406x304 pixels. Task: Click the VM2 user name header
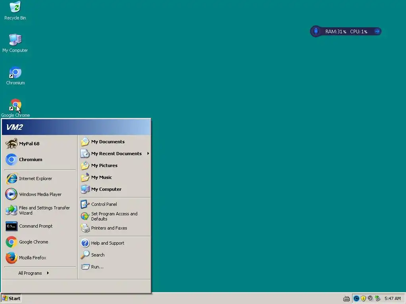coord(15,127)
